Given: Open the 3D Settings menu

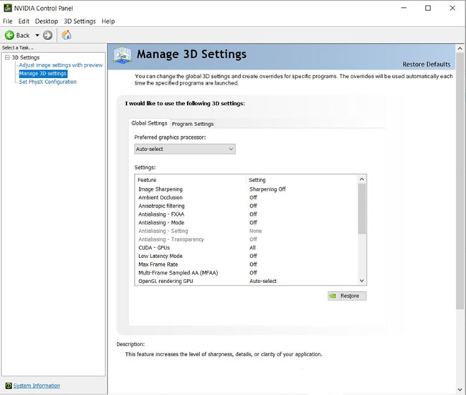Looking at the screenshot, I should point(80,21).
